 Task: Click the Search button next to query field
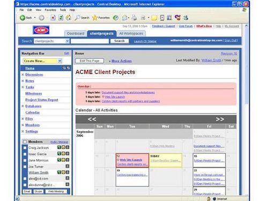pos(120,41)
